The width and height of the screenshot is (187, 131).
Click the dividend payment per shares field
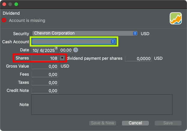click(x=138, y=58)
